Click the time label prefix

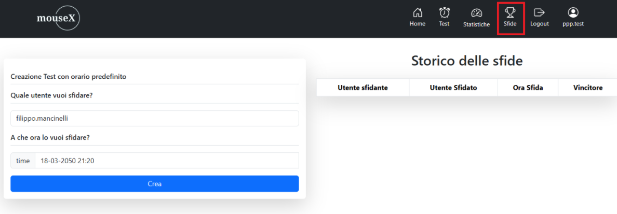pyautogui.click(x=23, y=161)
